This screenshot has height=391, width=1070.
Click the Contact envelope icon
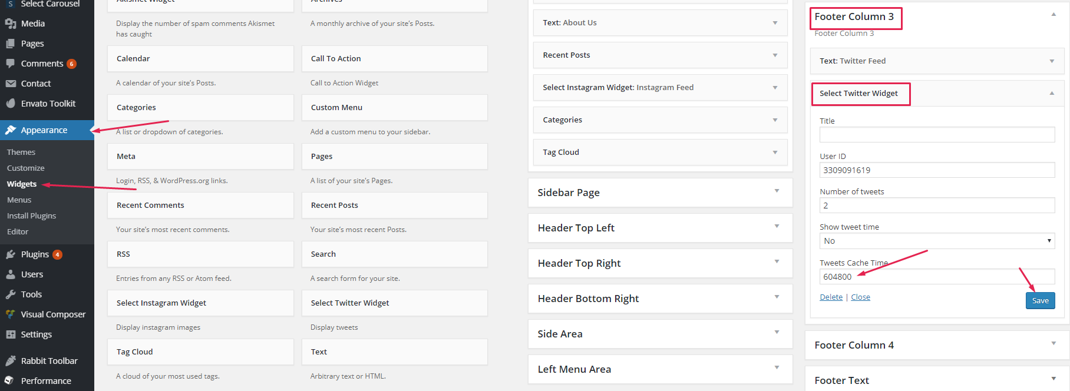pyautogui.click(x=11, y=84)
